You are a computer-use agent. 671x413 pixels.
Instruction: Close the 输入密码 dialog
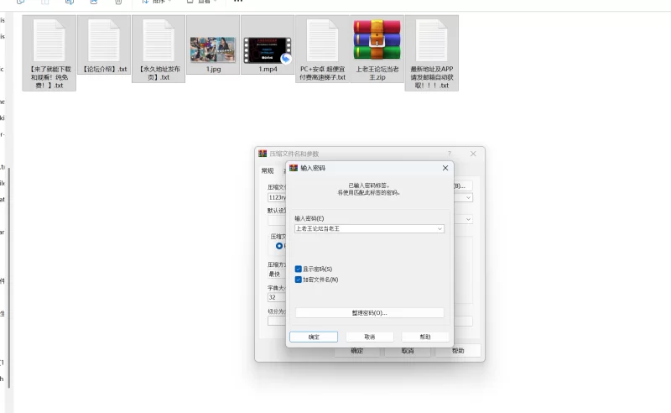coord(445,168)
